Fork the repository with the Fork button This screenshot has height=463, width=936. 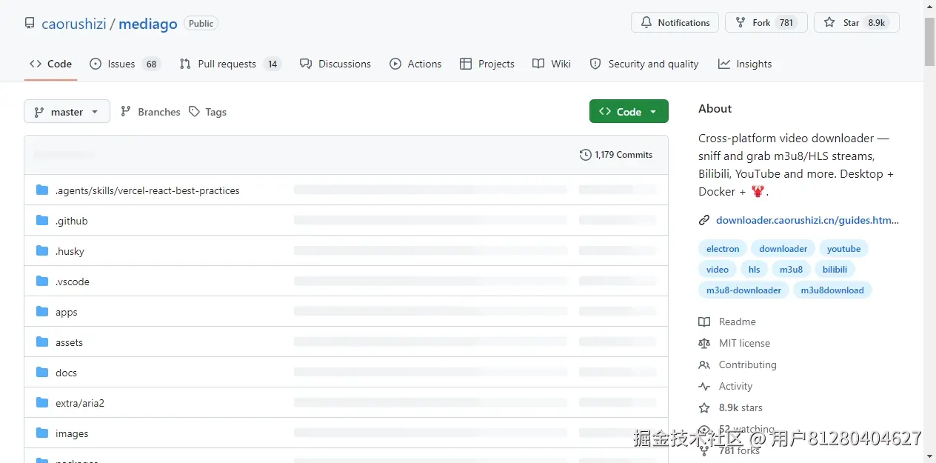point(766,23)
